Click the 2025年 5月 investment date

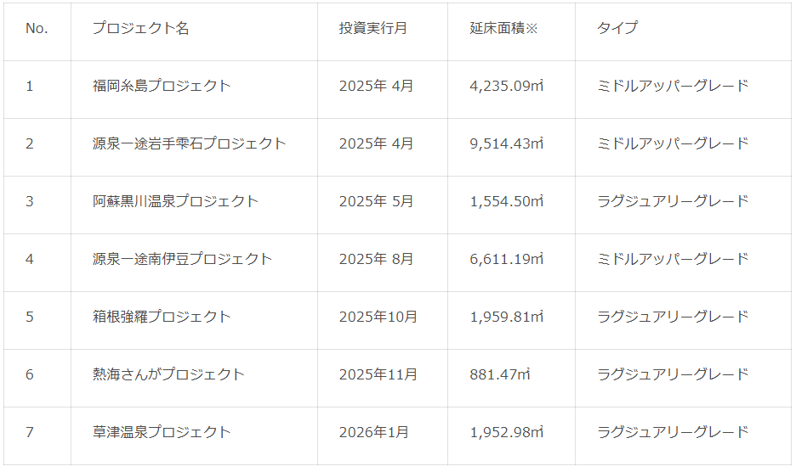point(377,201)
